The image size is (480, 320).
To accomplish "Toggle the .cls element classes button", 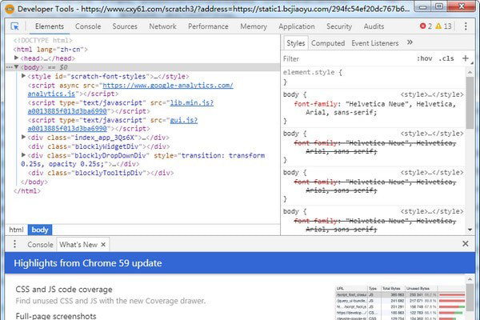I will coord(446,58).
